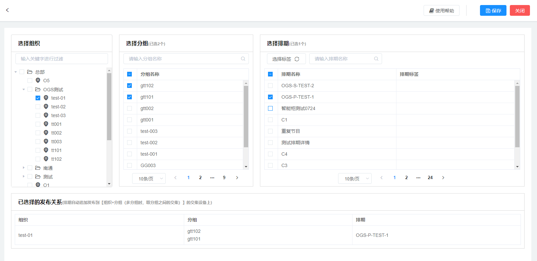
Task: Check the 总部 organization checkbox
Action: point(22,72)
